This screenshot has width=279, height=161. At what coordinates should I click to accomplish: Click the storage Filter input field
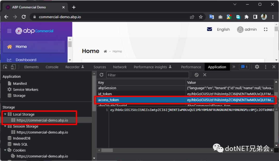pyautogui.click(x=148, y=75)
